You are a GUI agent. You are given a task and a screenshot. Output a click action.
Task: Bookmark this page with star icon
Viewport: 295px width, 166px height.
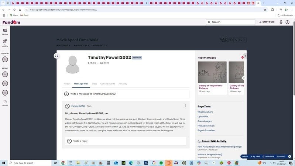pos(265,10)
